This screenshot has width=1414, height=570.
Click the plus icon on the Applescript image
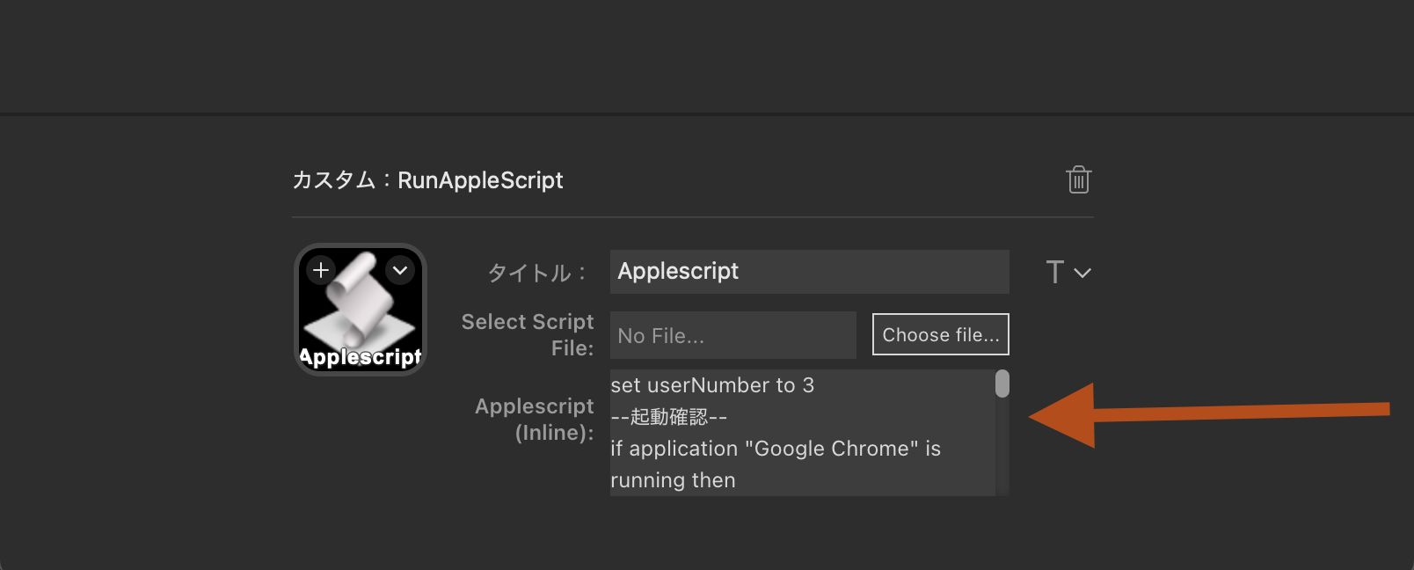pyautogui.click(x=321, y=270)
